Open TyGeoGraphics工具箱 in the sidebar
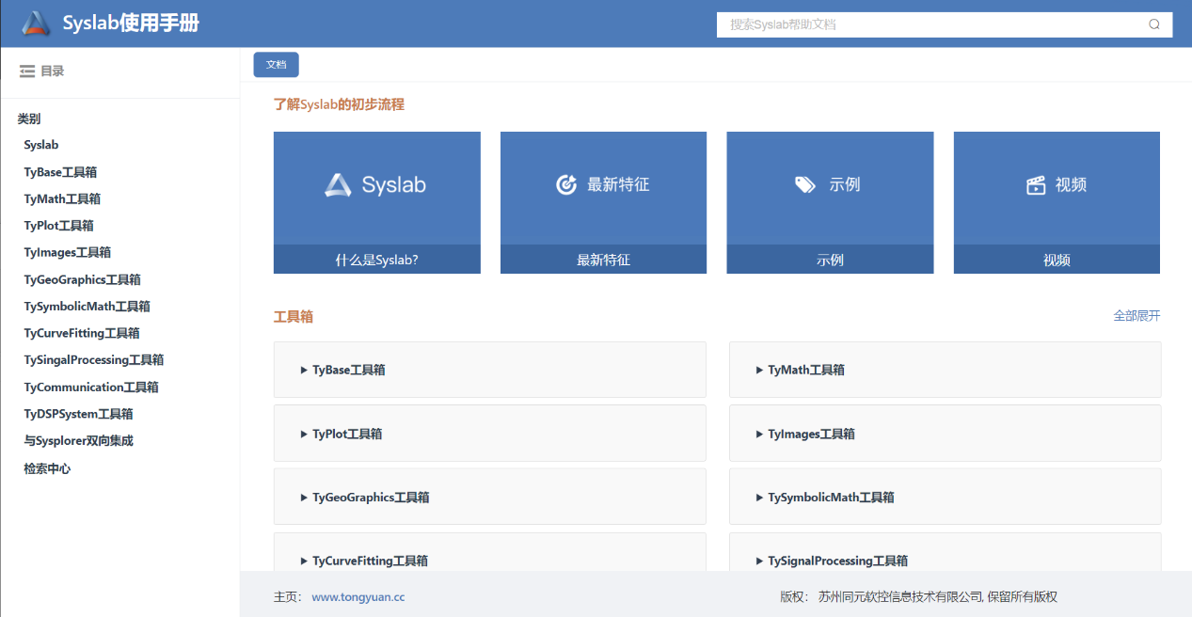Viewport: 1192px width, 617px height. click(82, 279)
